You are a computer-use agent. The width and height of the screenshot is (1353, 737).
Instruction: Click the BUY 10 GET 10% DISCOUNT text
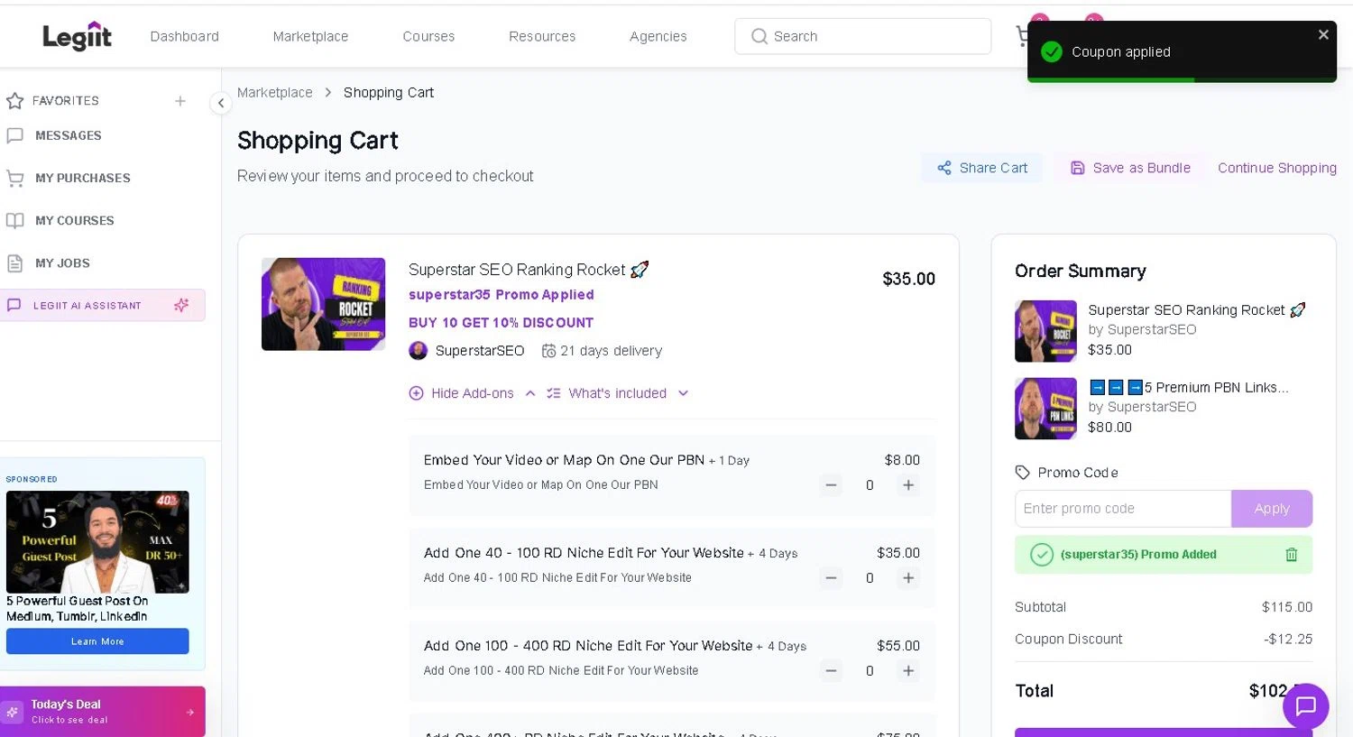[501, 323]
